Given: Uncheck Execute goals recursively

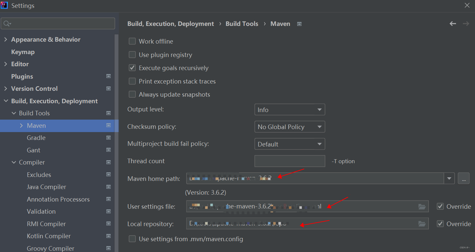Looking at the screenshot, I should click(132, 68).
